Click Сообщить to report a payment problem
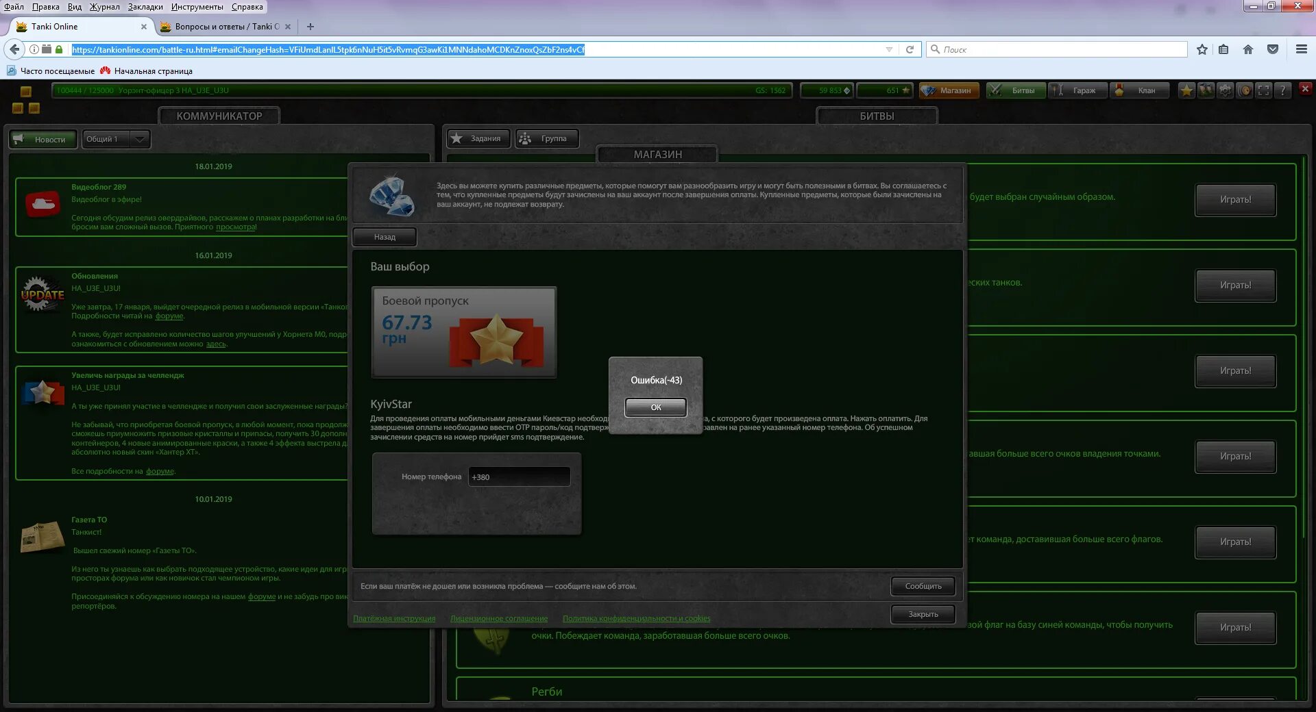This screenshot has width=1316, height=712. click(x=923, y=586)
